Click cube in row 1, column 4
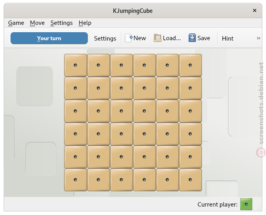The image size is (266, 215). (x=144, y=65)
